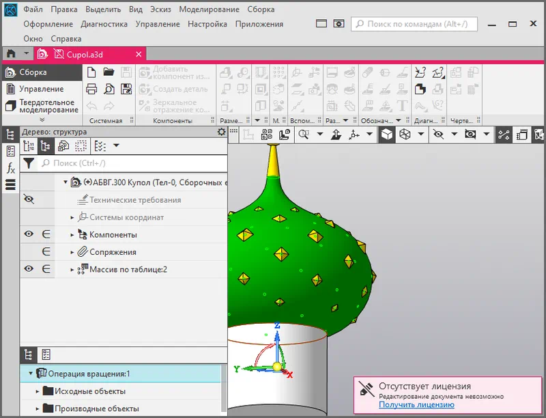The width and height of the screenshot is (546, 418).
Task: Click the measure diagnostics icon with question mark
Action: 420,72
